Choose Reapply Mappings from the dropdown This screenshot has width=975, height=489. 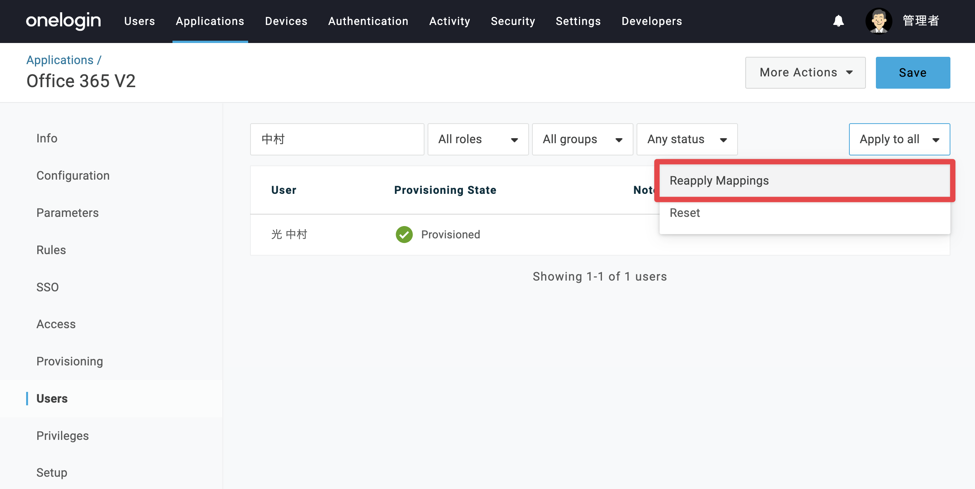pyautogui.click(x=805, y=180)
